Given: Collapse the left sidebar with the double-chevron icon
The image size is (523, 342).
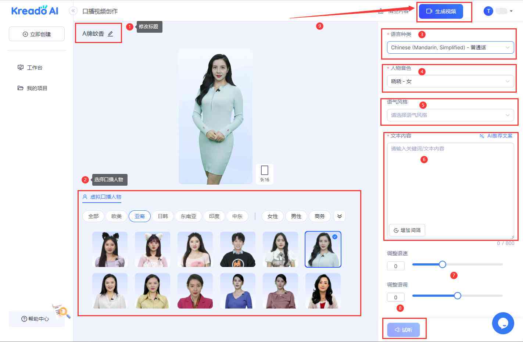Looking at the screenshot, I should click(73, 11).
